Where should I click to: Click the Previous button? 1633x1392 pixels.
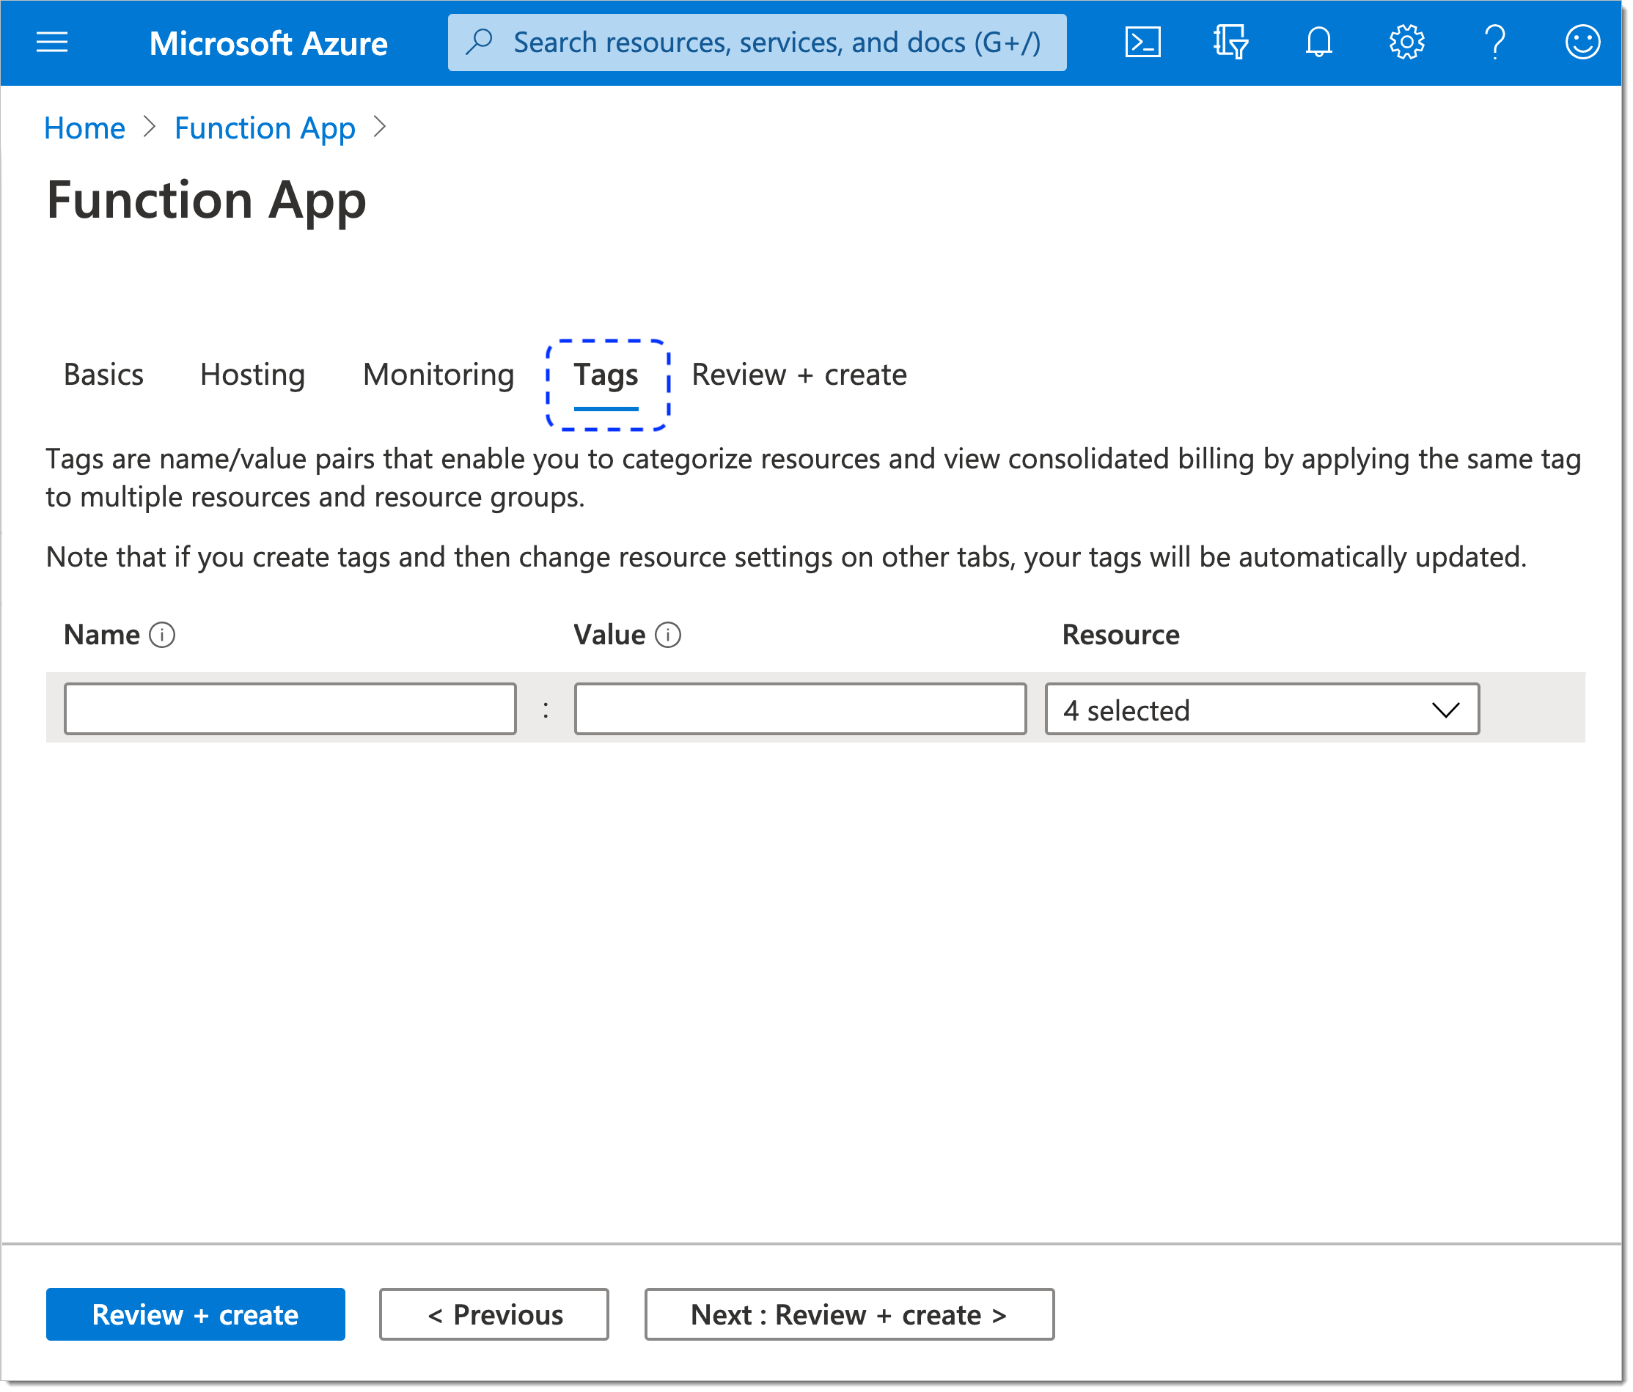point(494,1314)
